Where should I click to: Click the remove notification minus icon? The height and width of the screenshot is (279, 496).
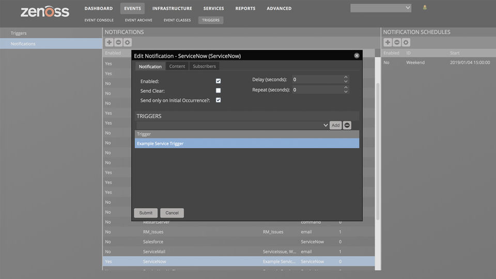118,42
